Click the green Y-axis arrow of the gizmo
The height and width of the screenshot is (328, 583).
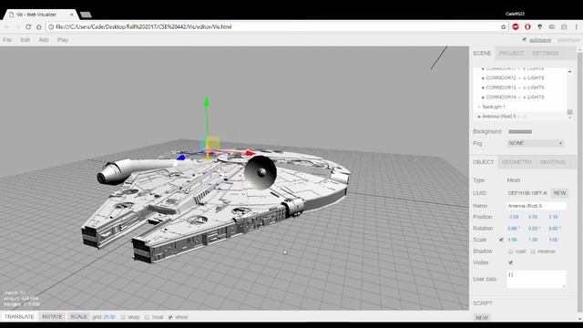pyautogui.click(x=207, y=102)
